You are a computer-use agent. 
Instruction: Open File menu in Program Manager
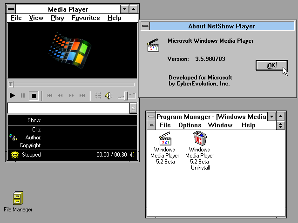(x=165, y=125)
